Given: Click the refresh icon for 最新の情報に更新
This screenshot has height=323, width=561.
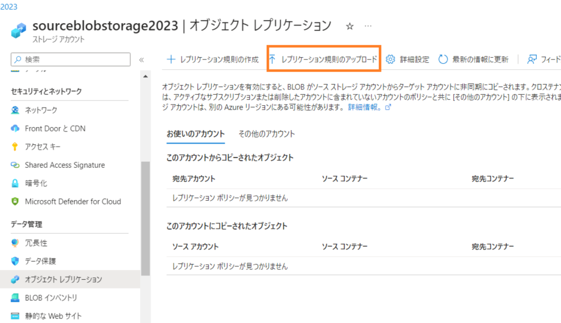Looking at the screenshot, I should (x=443, y=60).
